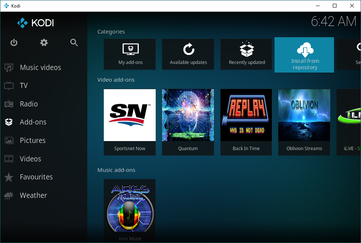
Task: Select TV in the main menu
Action: click(x=24, y=85)
